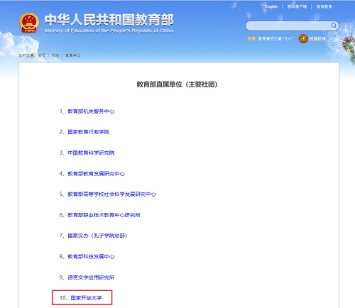This screenshot has height=308, width=355.
Task: Click the 当前位置 breadcrumb label
Action: click(26, 55)
